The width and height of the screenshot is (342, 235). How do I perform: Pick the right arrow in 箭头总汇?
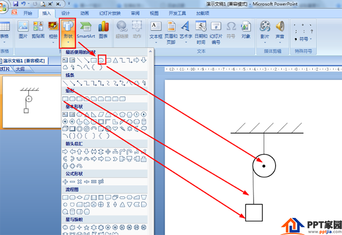65,151
